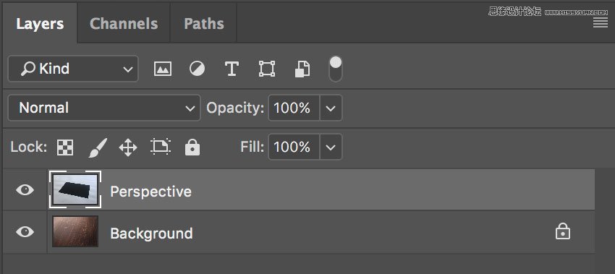
Task: Switch to the Paths tab
Action: tap(204, 24)
